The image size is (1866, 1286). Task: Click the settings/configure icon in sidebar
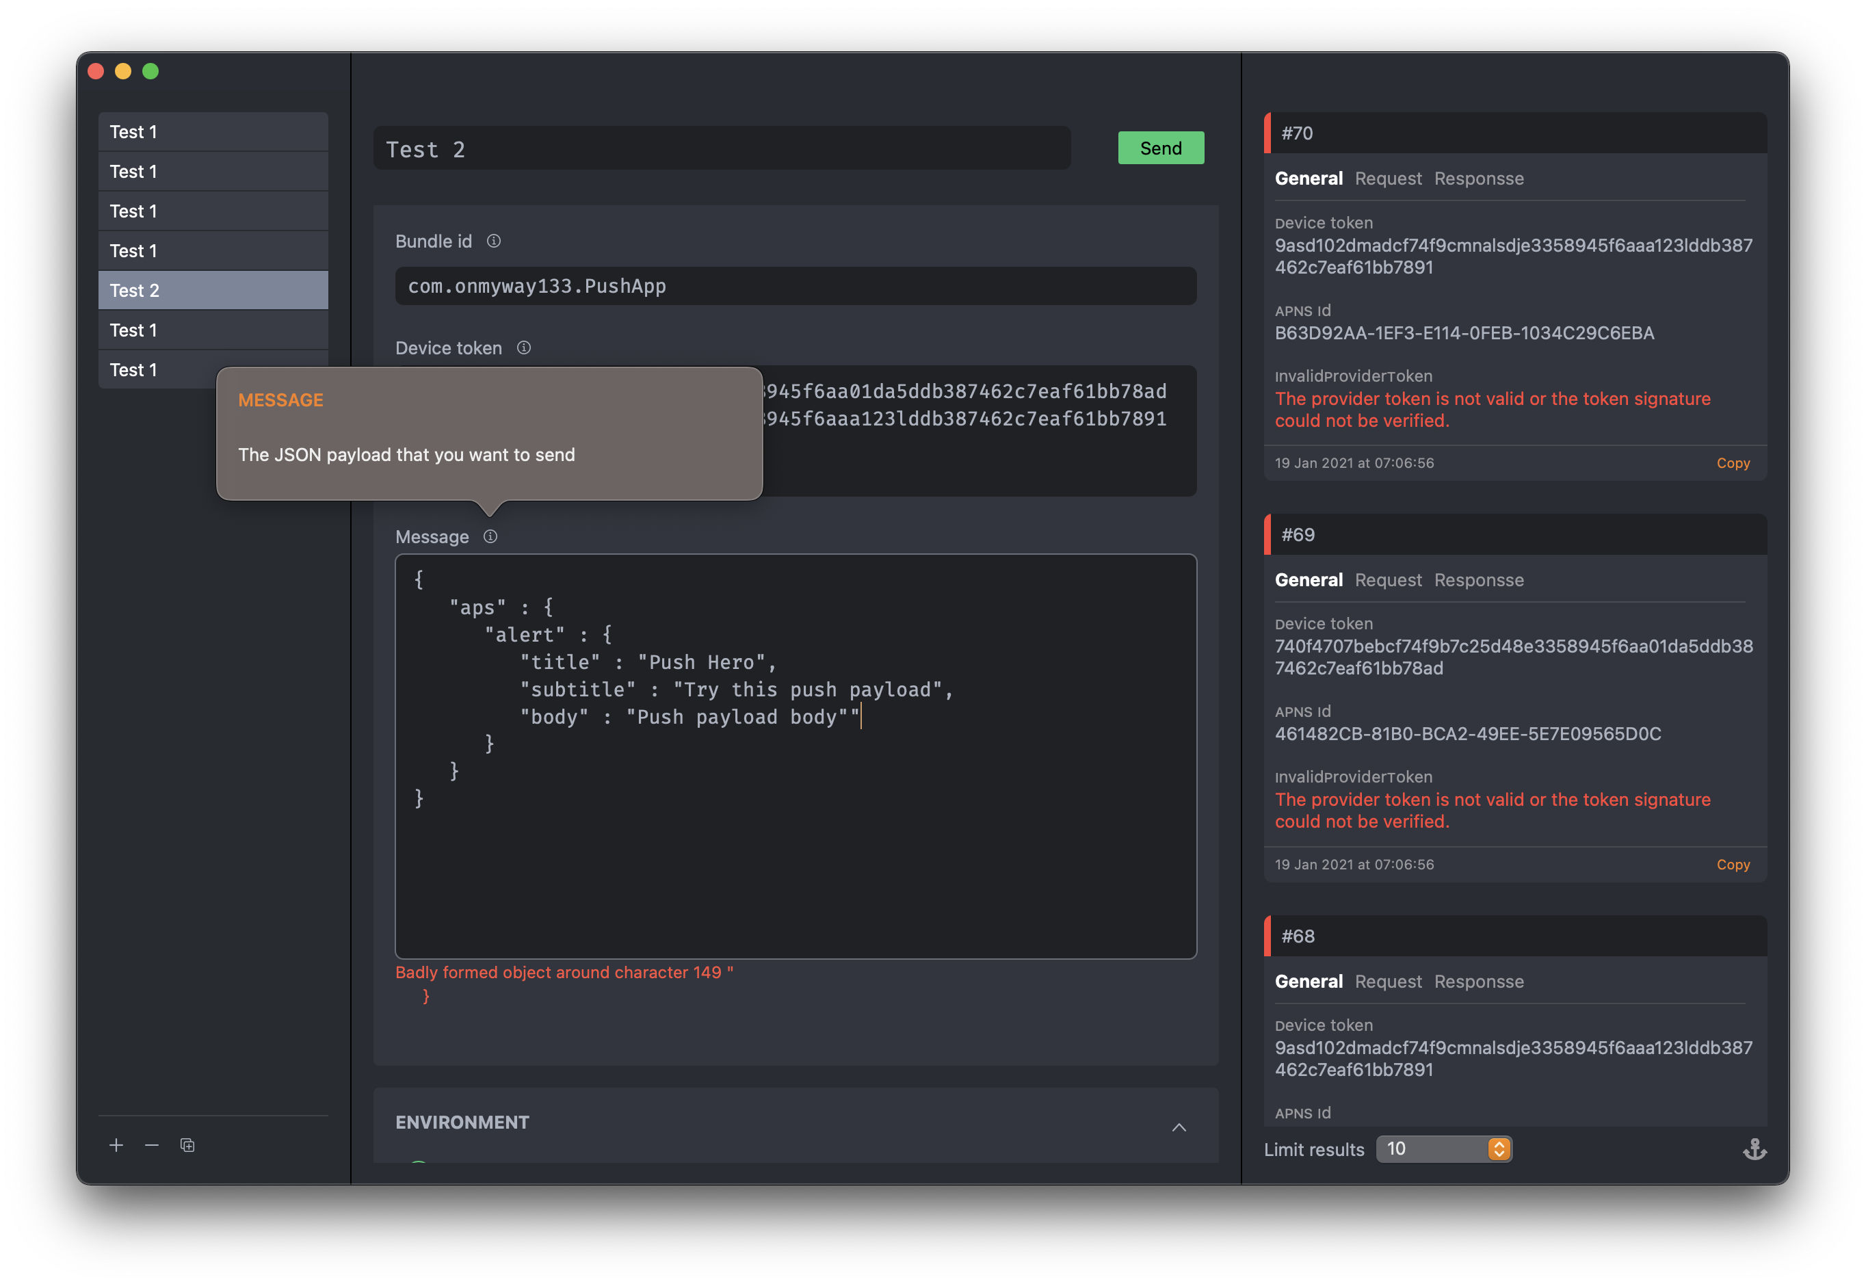[186, 1144]
